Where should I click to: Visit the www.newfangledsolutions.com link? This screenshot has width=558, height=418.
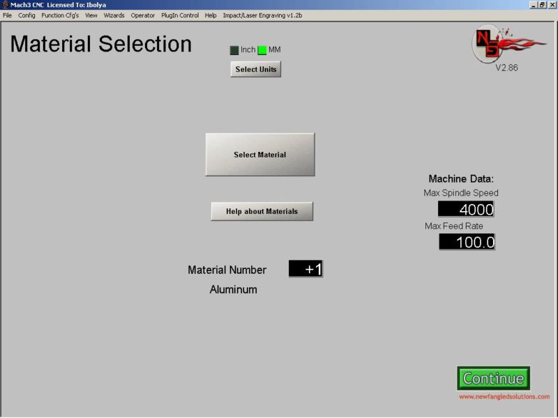(504, 396)
